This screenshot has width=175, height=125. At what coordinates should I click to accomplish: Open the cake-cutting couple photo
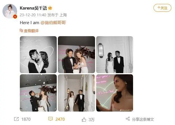click(76, 55)
